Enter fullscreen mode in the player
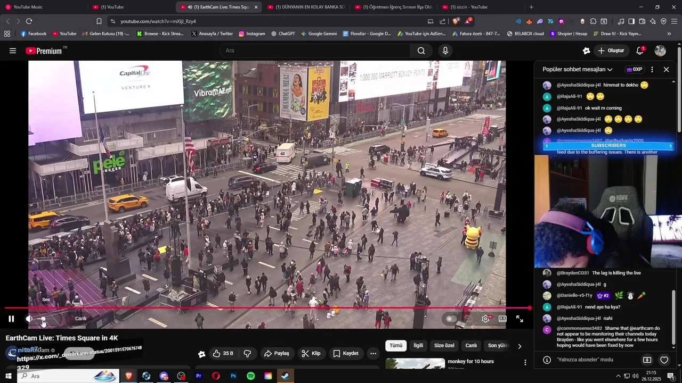 pyautogui.click(x=519, y=319)
